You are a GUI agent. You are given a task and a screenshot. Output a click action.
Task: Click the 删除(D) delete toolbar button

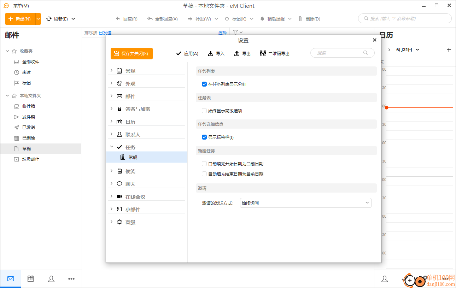pyautogui.click(x=309, y=19)
